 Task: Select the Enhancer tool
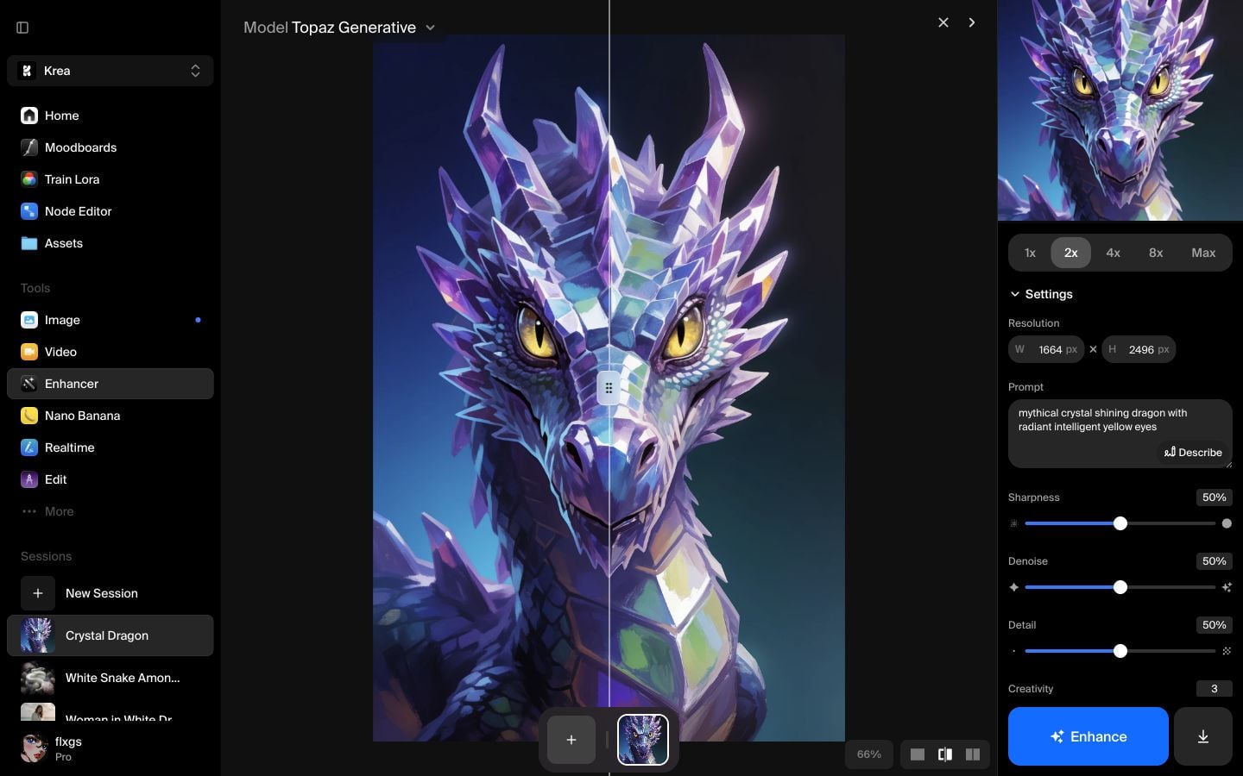click(110, 384)
